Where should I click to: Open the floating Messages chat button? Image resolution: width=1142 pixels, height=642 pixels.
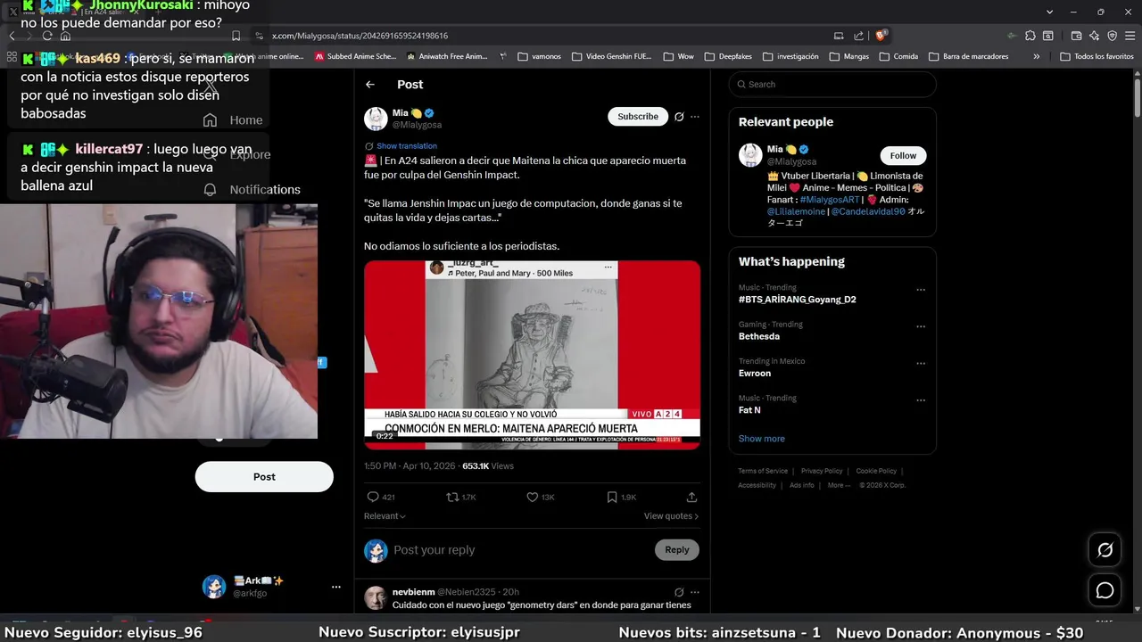click(1105, 590)
